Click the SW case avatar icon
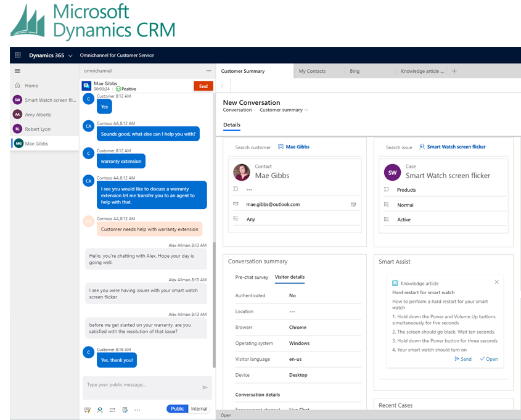 [392, 173]
